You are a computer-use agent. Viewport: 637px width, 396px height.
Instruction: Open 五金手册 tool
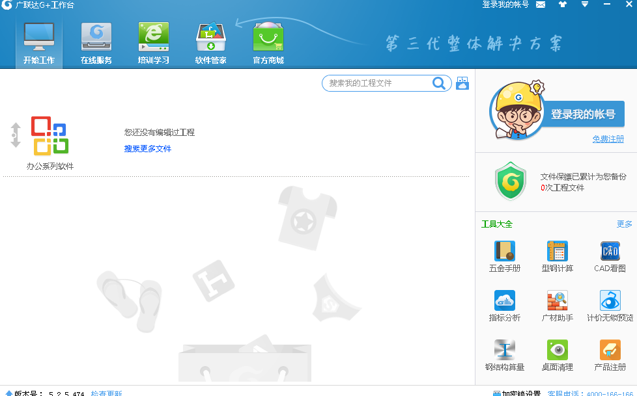point(505,256)
